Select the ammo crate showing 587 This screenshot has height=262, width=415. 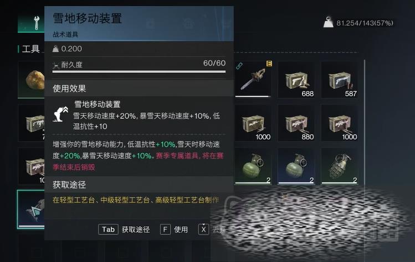pyautogui.click(x=340, y=80)
